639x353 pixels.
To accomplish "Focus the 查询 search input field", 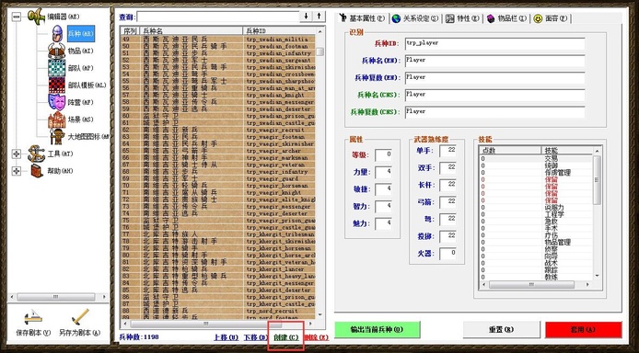I will click(218, 17).
